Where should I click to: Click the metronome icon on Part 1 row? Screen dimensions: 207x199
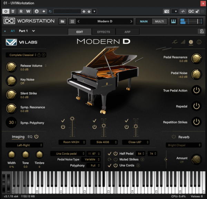[201, 31]
